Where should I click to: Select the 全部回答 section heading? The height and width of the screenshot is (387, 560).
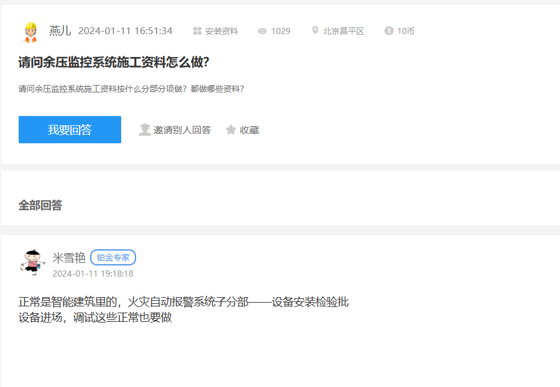(40, 205)
